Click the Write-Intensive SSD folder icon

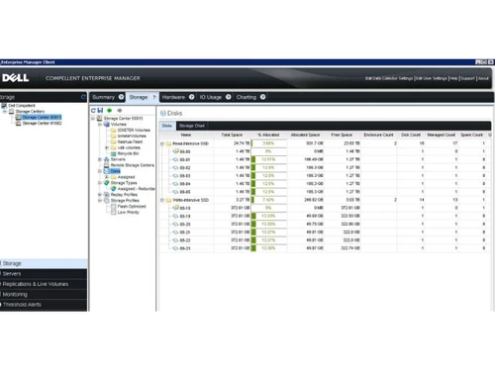pos(168,200)
